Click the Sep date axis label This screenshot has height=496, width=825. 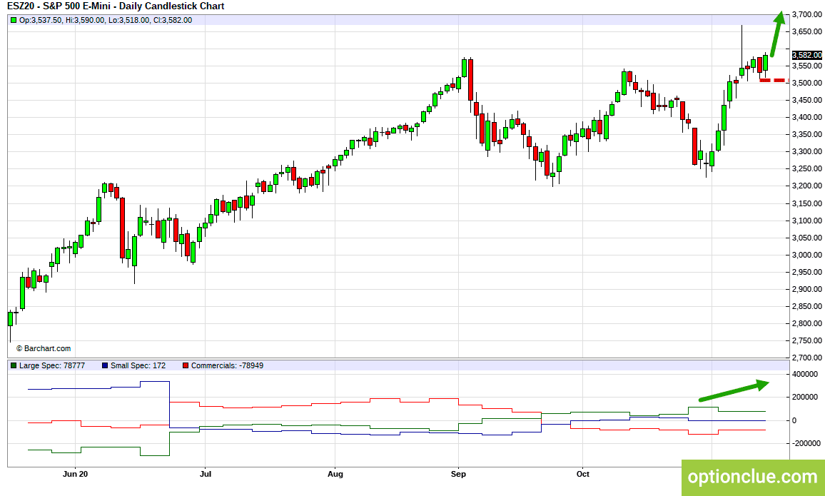click(x=459, y=474)
